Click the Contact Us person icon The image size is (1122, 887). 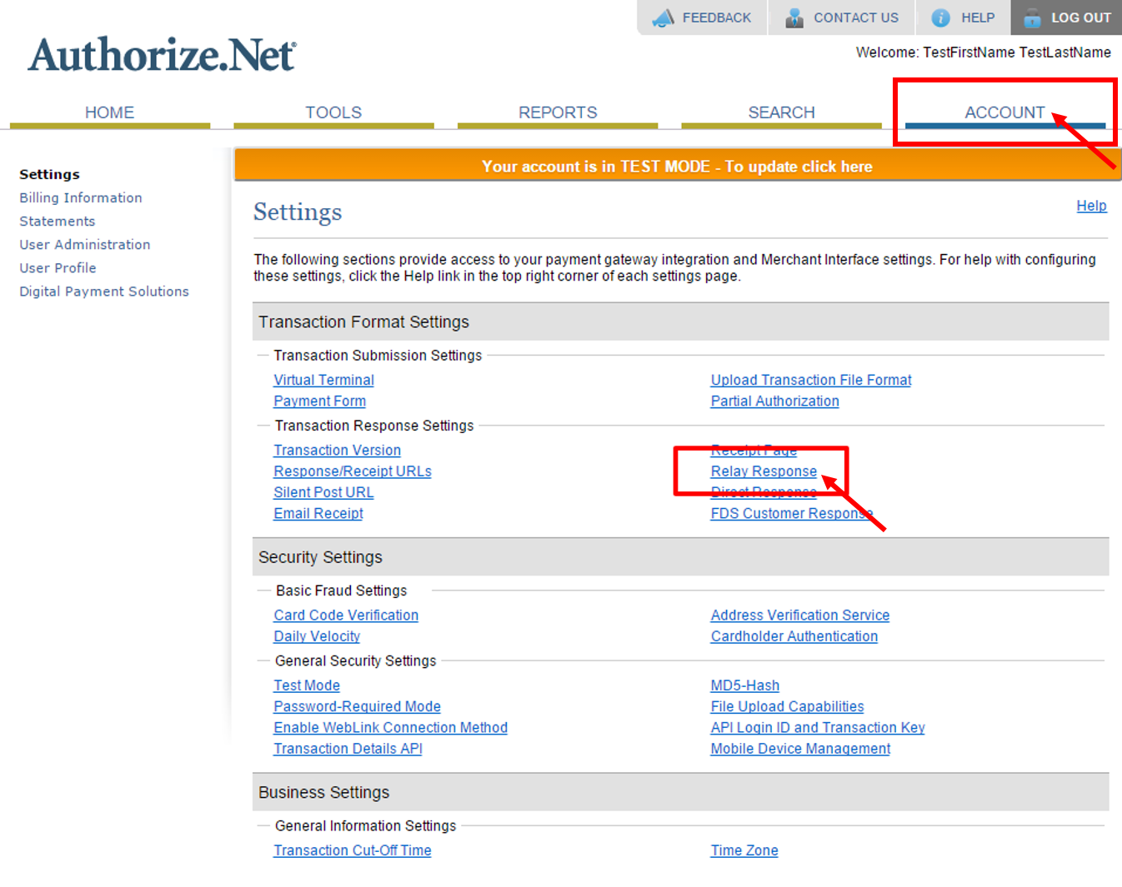pyautogui.click(x=794, y=17)
